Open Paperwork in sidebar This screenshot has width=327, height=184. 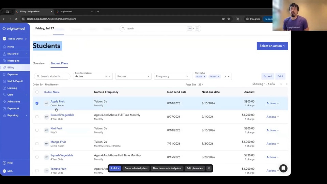click(x=13, y=108)
